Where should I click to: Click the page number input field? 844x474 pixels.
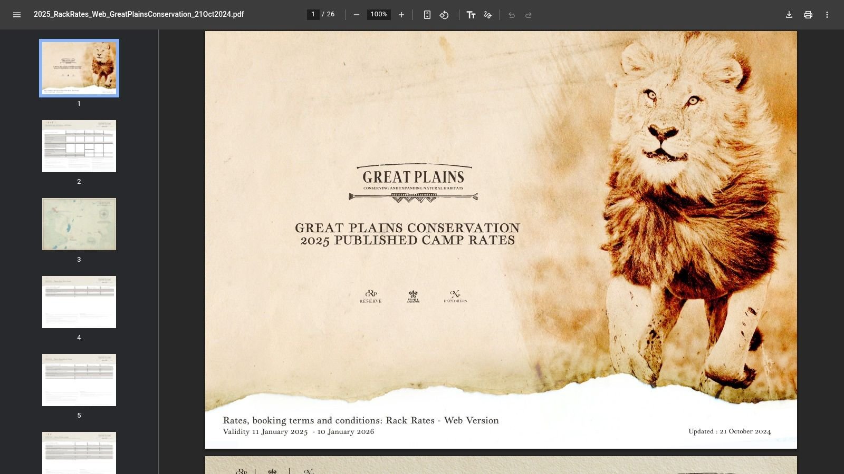(x=313, y=14)
